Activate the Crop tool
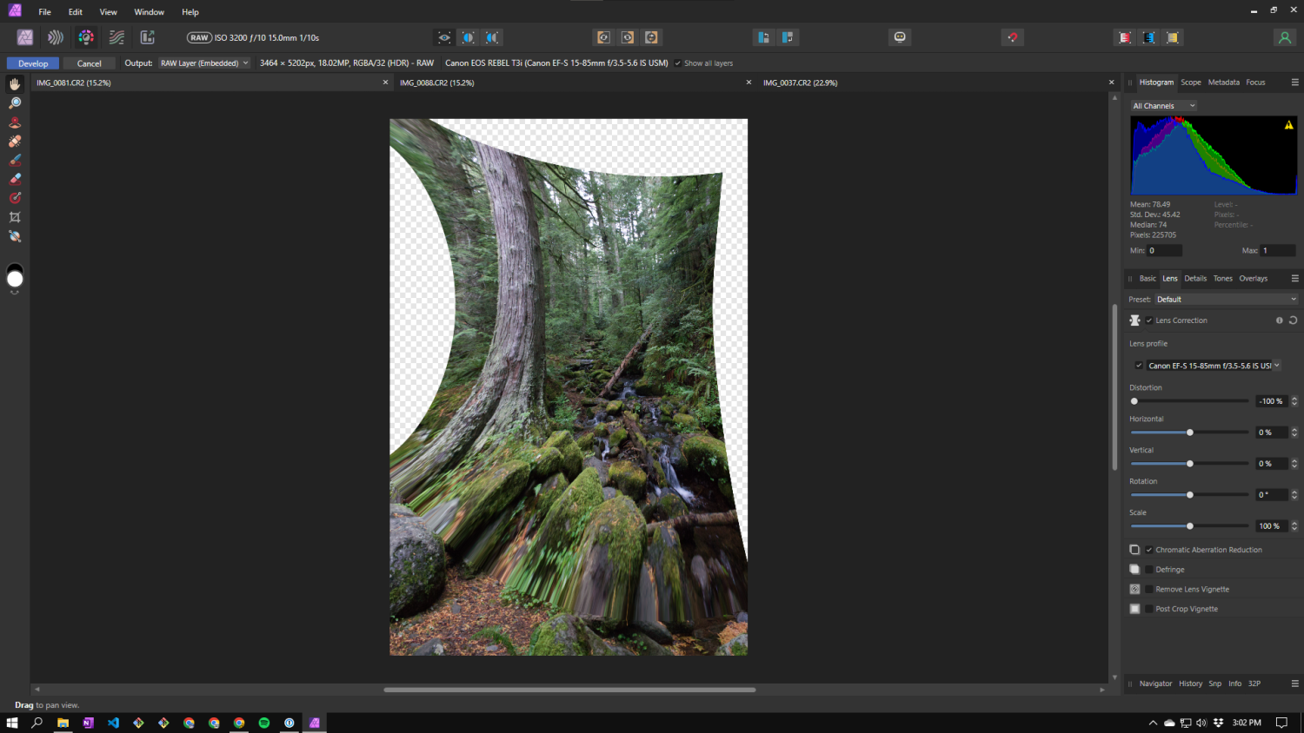The height and width of the screenshot is (733, 1304). coord(15,217)
